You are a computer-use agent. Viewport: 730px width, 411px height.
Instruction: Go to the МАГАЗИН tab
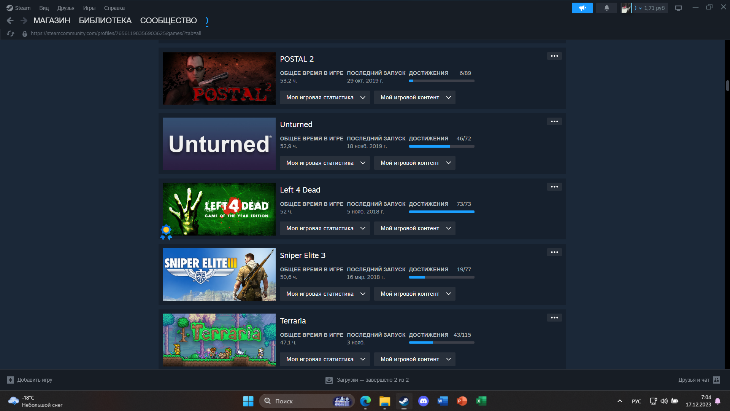coord(52,21)
